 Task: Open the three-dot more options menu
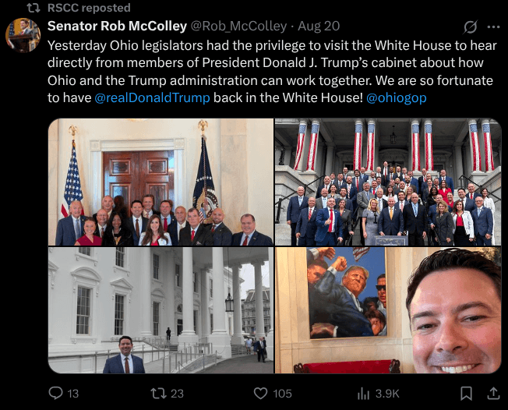(493, 27)
